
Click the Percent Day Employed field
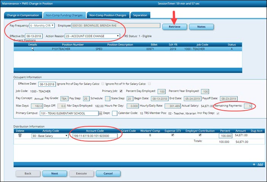162,92
